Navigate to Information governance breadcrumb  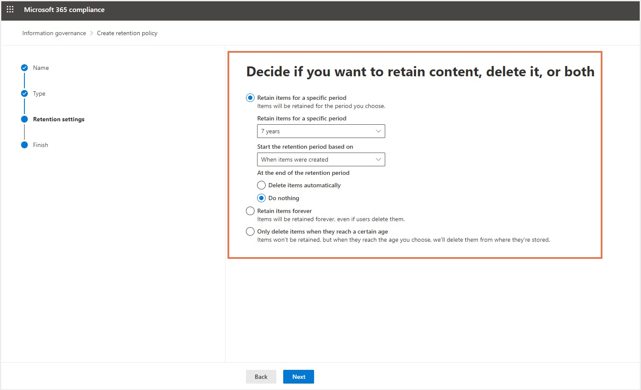(x=54, y=33)
